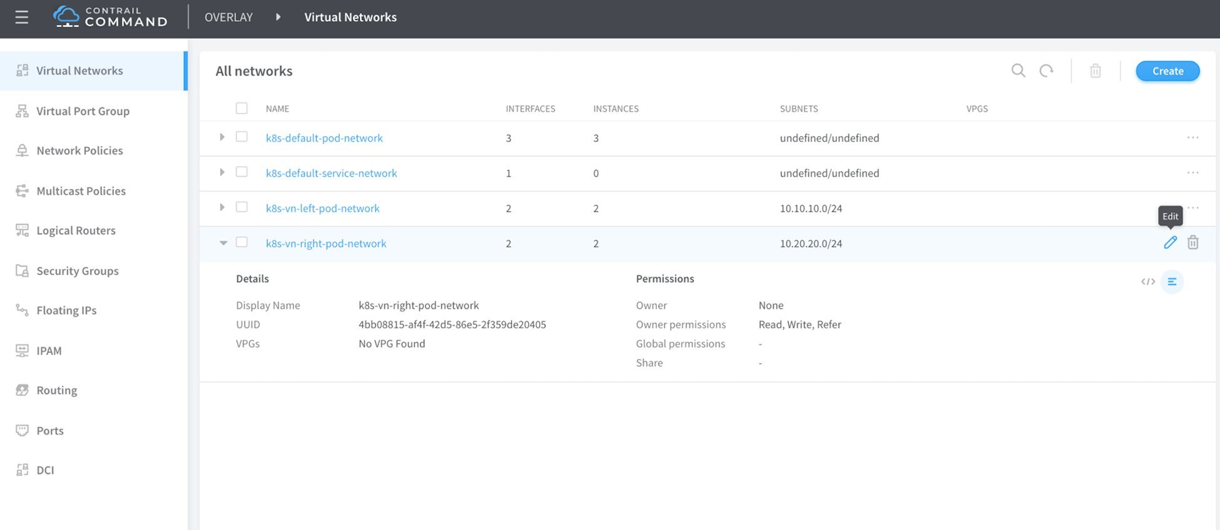Expand the k8s-default-service-network row
Image resolution: width=1220 pixels, height=530 pixels.
click(x=222, y=172)
